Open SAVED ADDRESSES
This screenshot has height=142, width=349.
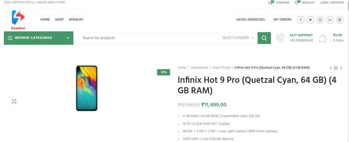click(251, 20)
